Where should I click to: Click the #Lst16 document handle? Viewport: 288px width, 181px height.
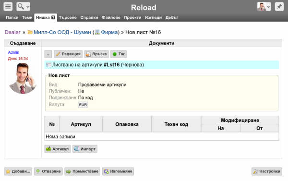tap(112, 65)
